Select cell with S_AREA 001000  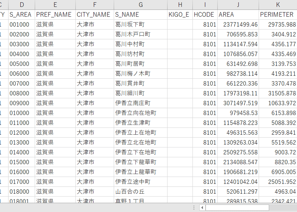pyautogui.click(x=22, y=24)
